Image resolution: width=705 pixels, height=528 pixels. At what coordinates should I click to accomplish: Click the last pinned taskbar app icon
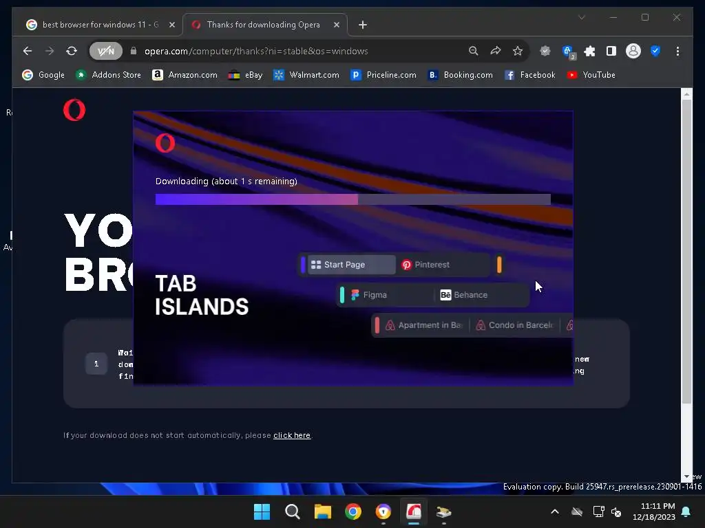[x=444, y=511]
